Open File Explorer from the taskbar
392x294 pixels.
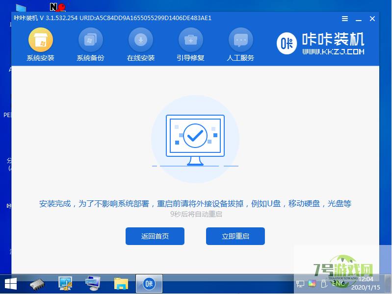click(x=121, y=284)
